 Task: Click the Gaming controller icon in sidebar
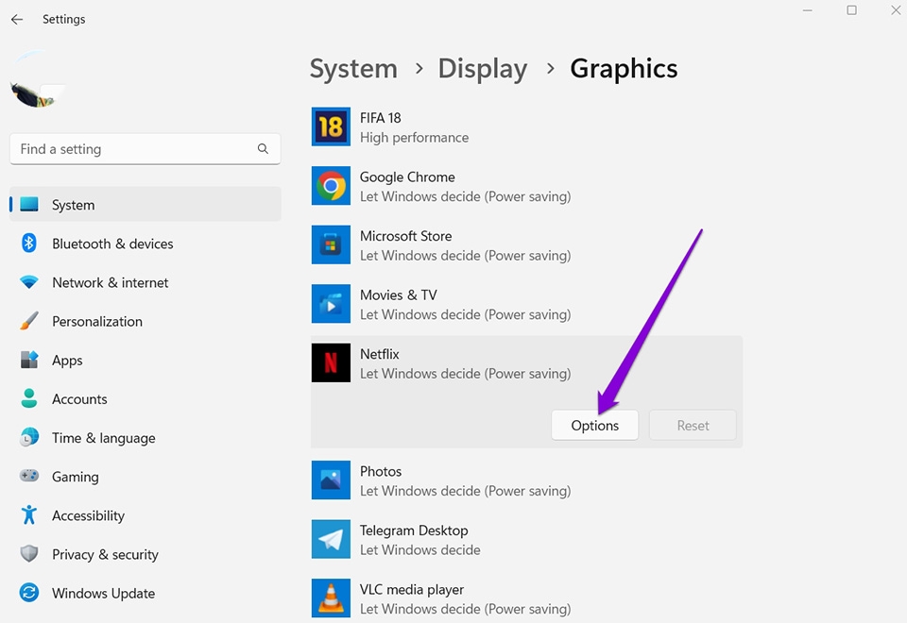tap(26, 477)
